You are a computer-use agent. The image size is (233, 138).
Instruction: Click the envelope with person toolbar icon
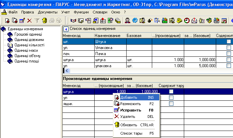(142, 20)
